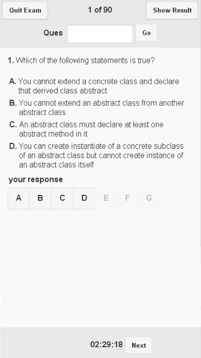This screenshot has width=201, height=358.
Task: Pick response option D
Action: click(84, 198)
